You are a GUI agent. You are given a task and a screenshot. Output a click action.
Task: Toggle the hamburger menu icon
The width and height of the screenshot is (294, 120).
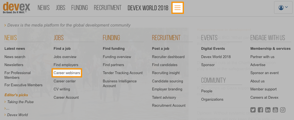(178, 8)
